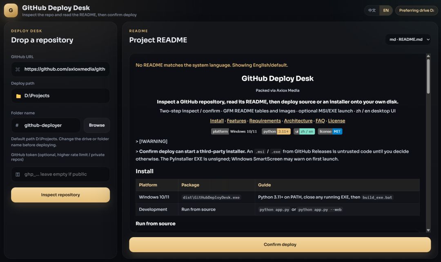441x262 pixels.
Task: Open the FAQ link in README
Action: pos(320,121)
